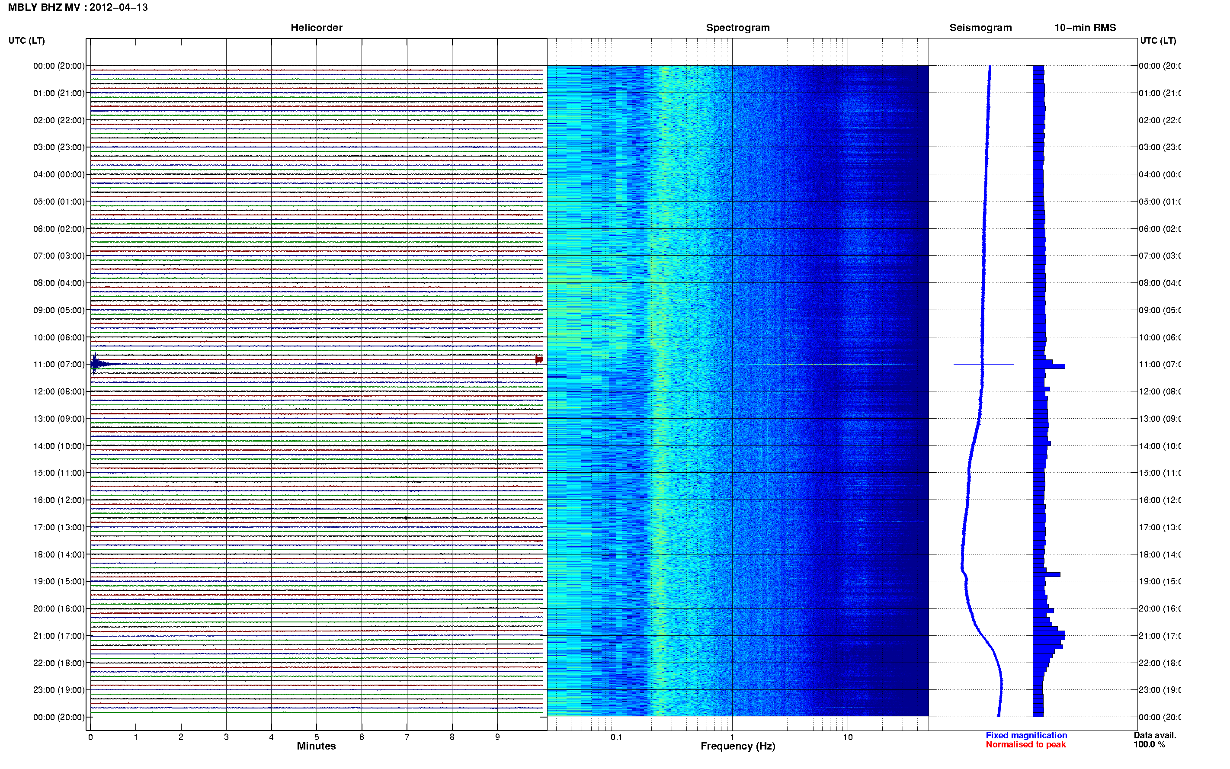Click the left '10:00 (06:00)' time label
This screenshot has width=1230, height=769.
coord(59,337)
